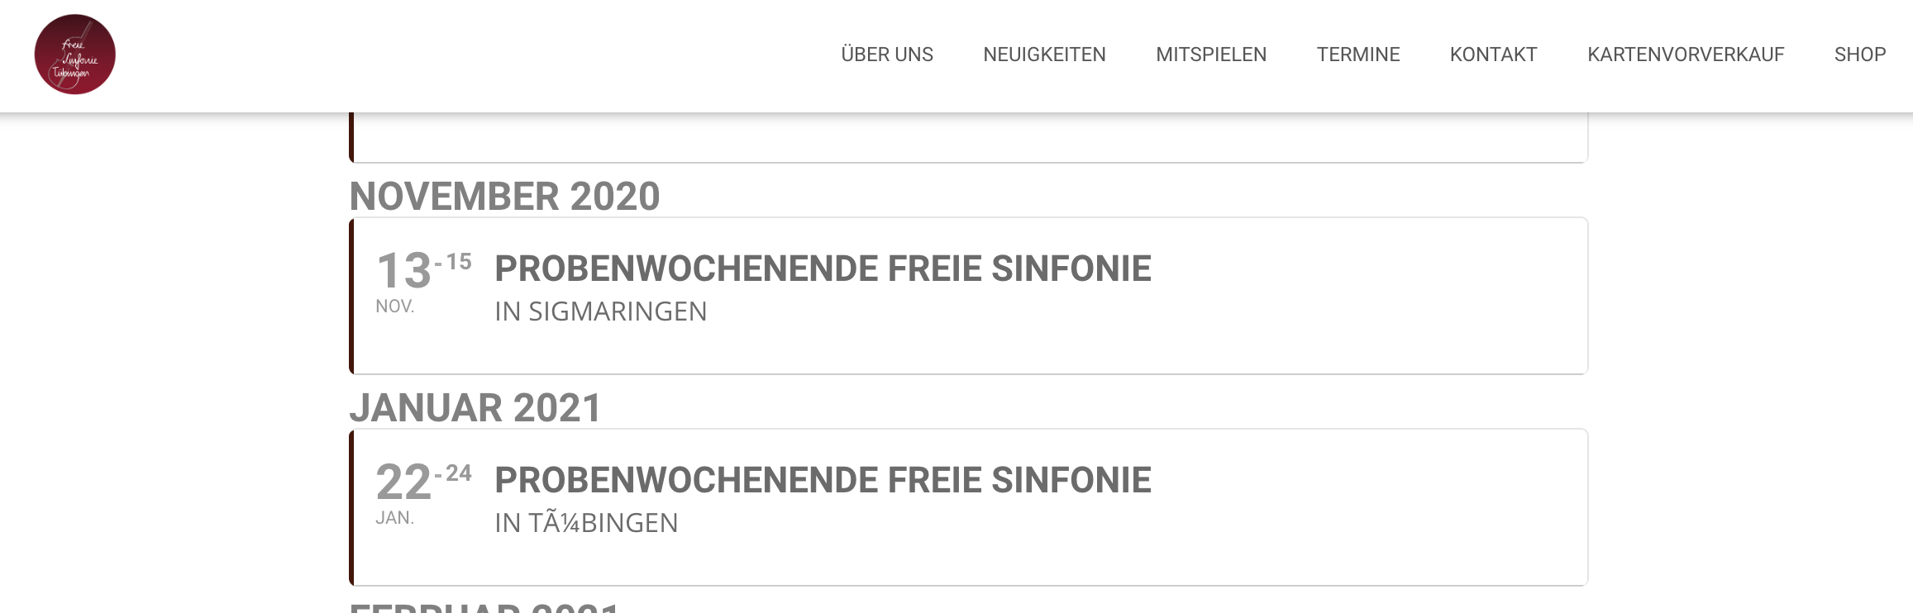Visit the Shop from the navigation
Viewport: 1913px width, 613px height.
(1860, 55)
